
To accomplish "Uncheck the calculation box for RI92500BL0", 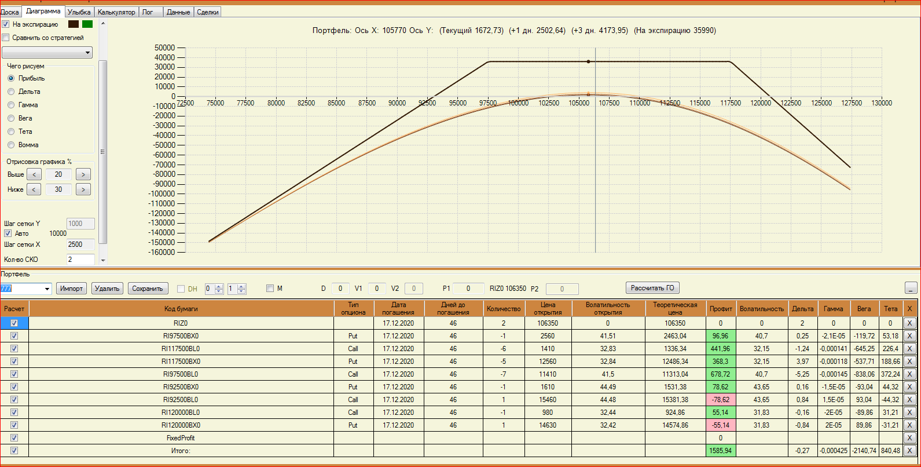I will 14,400.
